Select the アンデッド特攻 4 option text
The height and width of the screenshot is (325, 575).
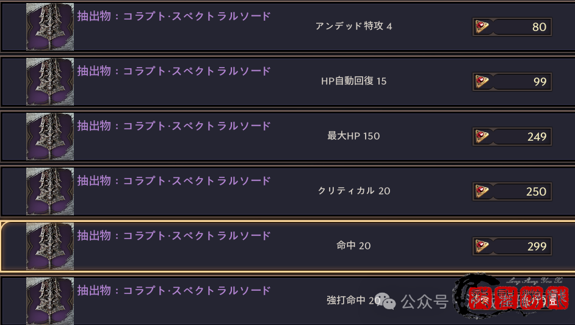coord(353,27)
